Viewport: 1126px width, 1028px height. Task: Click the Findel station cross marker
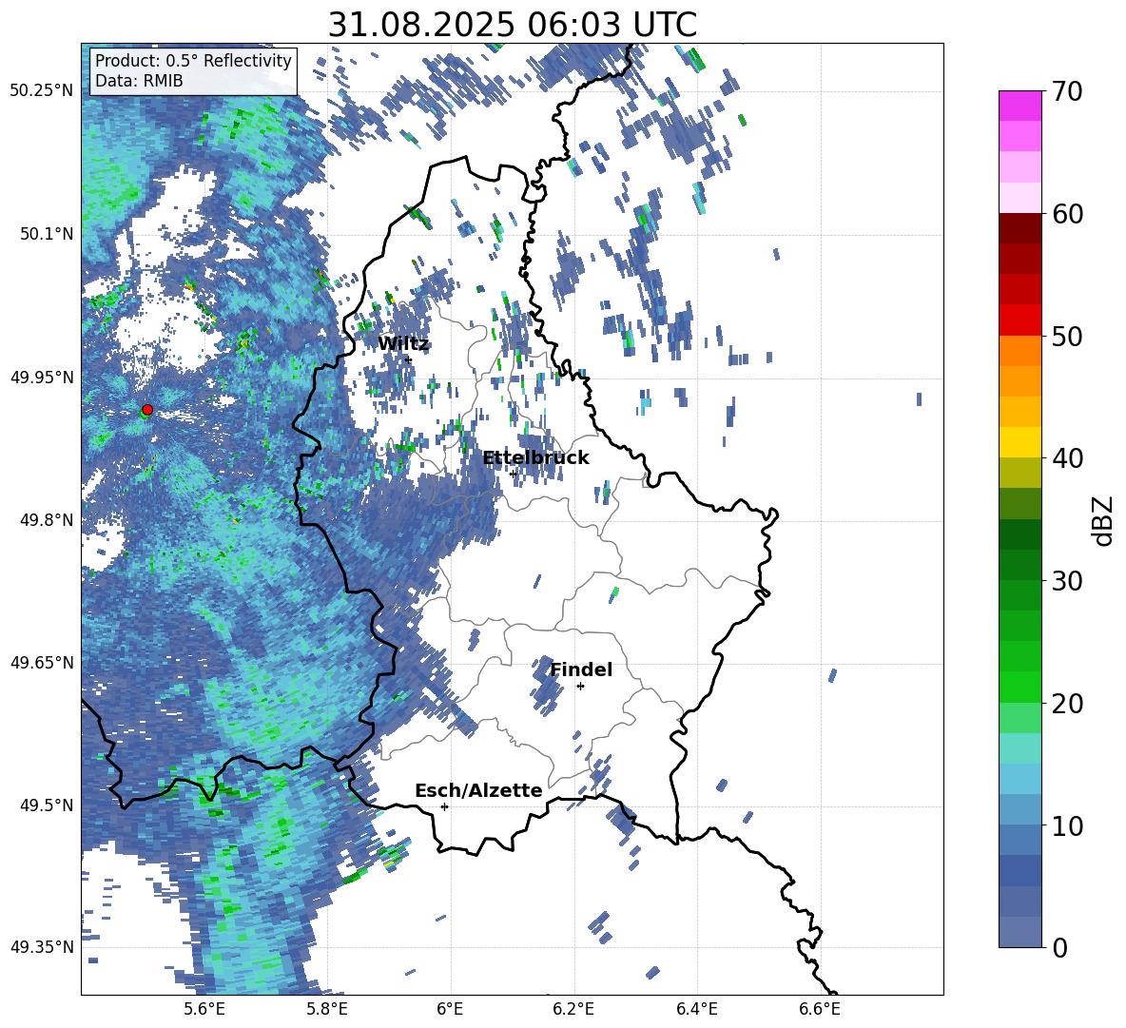(x=580, y=687)
